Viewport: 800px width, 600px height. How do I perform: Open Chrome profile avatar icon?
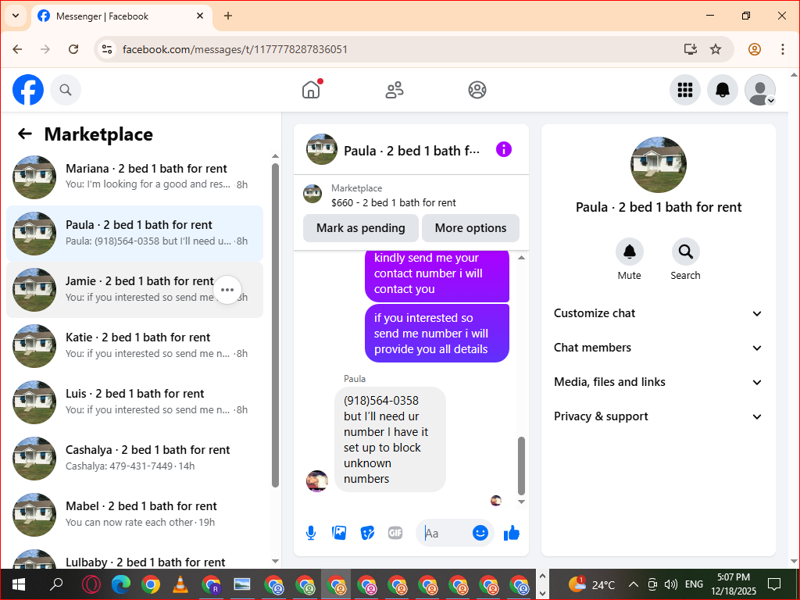click(x=755, y=49)
